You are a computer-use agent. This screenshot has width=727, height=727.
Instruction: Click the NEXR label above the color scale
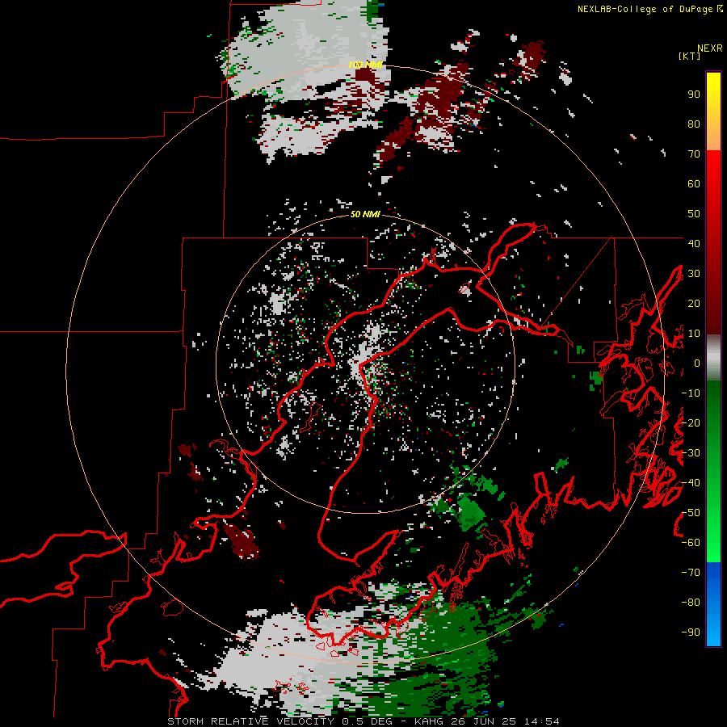tap(709, 48)
